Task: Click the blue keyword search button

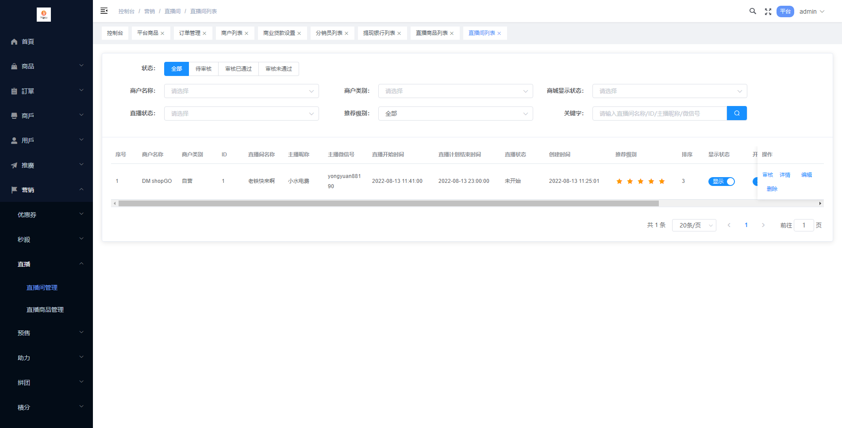Action: tap(736, 114)
